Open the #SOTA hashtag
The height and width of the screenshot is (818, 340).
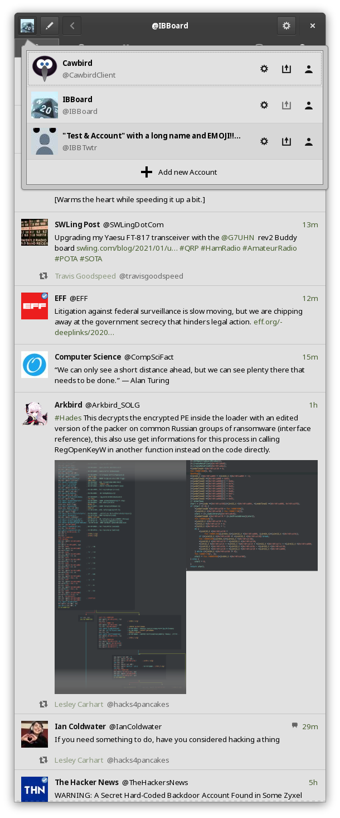click(91, 259)
